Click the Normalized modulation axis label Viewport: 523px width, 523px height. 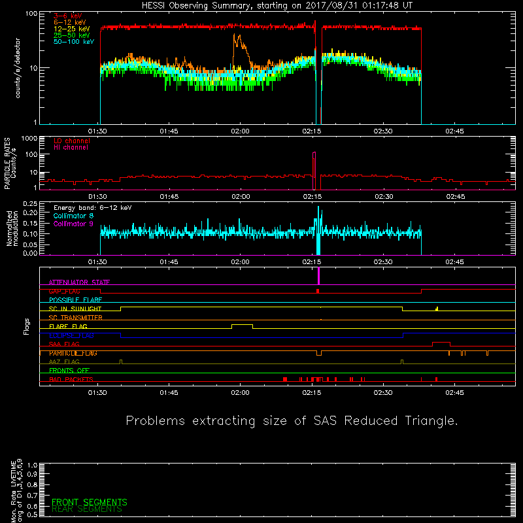[x=12, y=228]
